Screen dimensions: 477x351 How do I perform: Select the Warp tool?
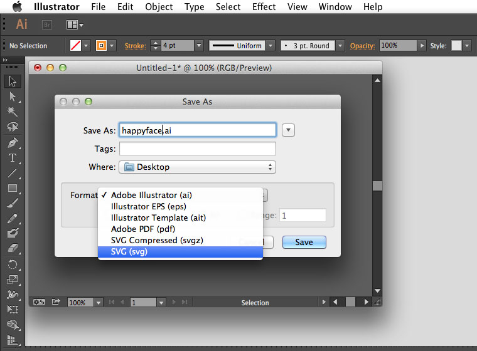(x=13, y=295)
